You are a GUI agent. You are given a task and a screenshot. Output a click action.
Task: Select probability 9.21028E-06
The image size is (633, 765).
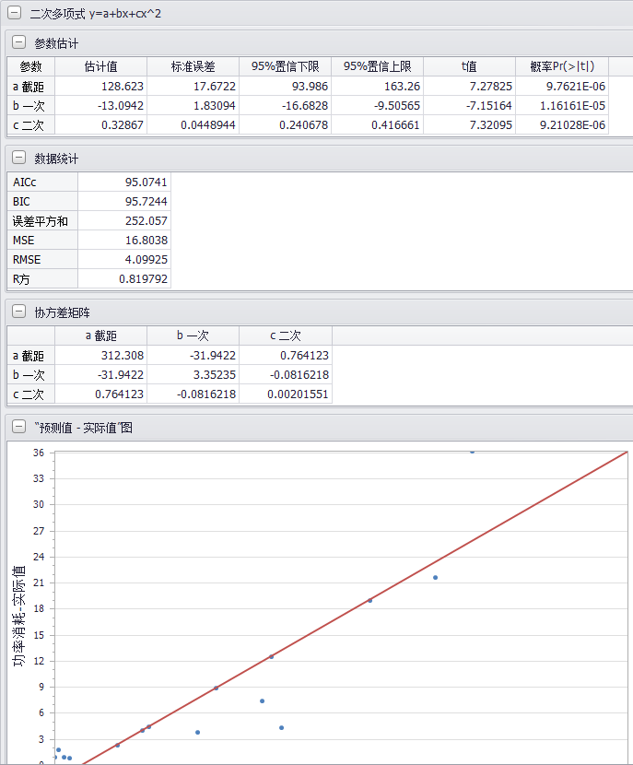pyautogui.click(x=562, y=125)
